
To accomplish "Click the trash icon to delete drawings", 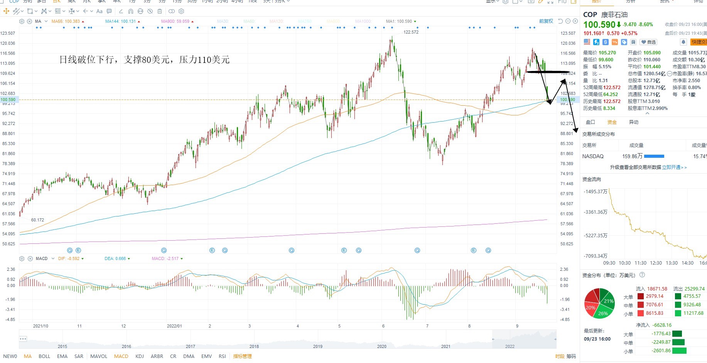I will pyautogui.click(x=160, y=11).
